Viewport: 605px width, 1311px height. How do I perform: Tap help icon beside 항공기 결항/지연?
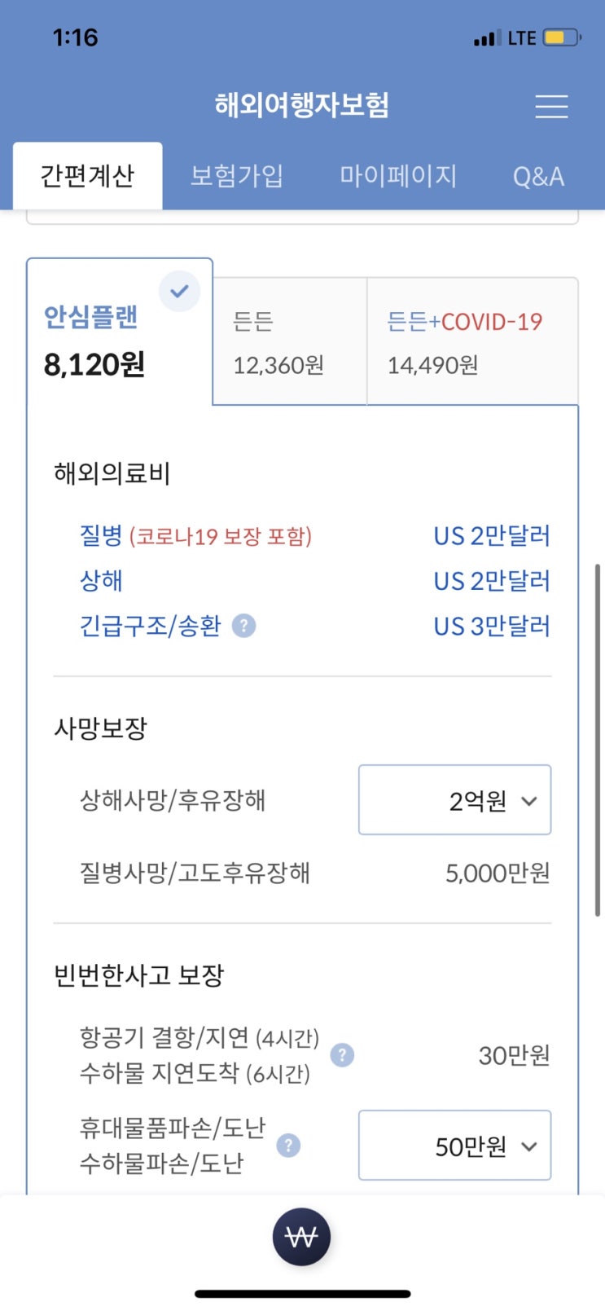click(x=342, y=1055)
